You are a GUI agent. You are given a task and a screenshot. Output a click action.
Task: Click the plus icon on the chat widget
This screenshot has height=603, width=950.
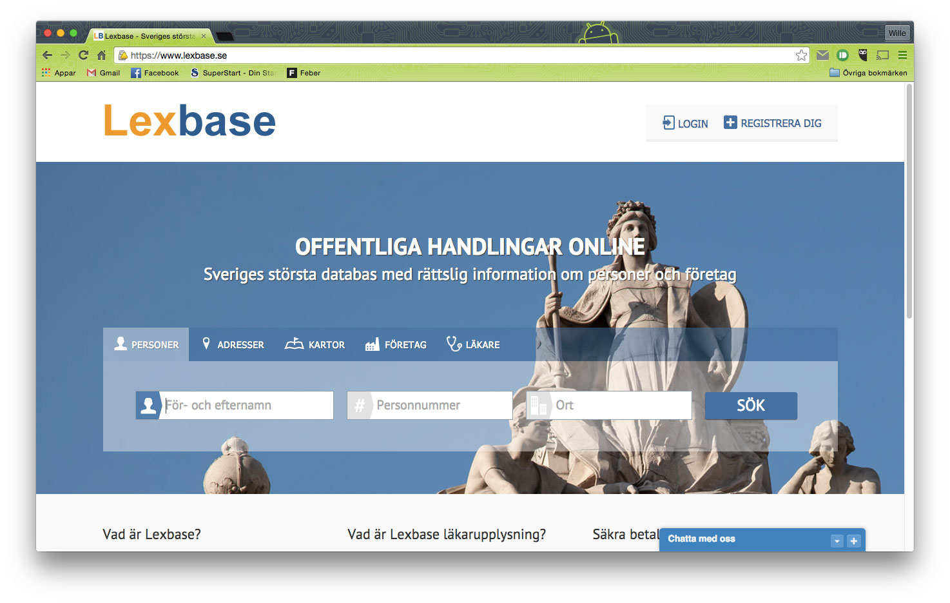click(x=854, y=540)
